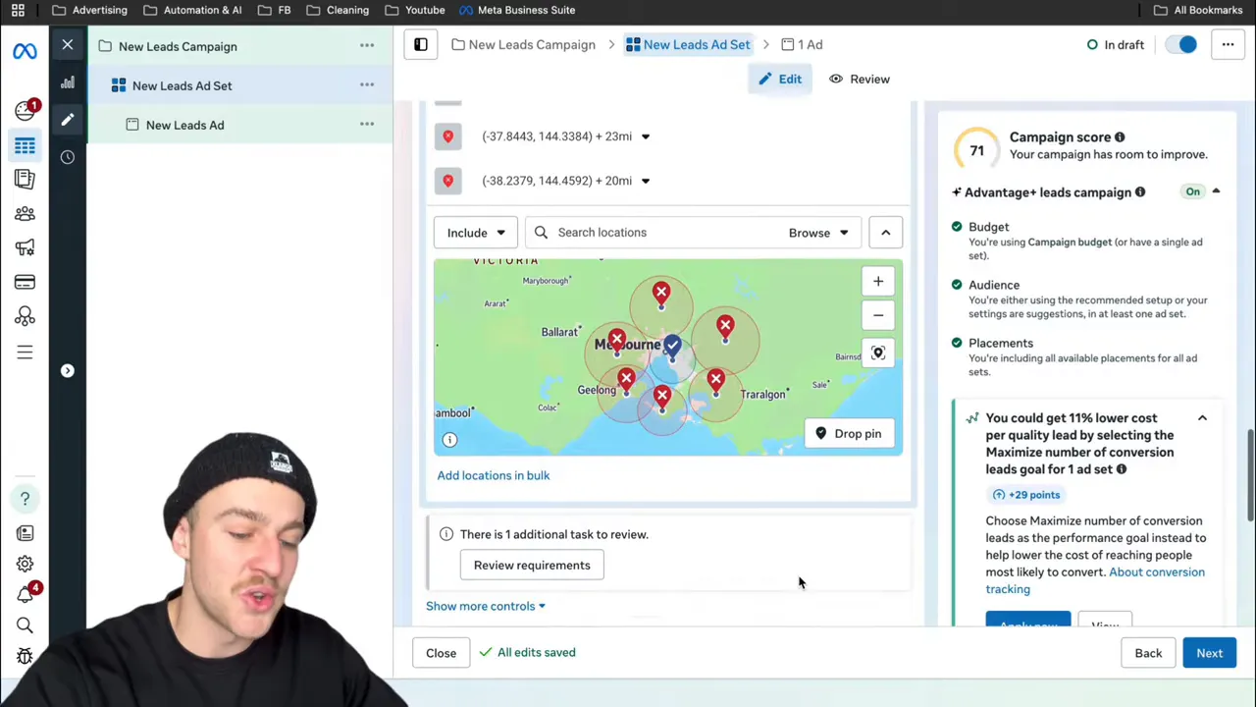Click the right panel scrollbar
This screenshot has width=1256, height=707.
[x=1250, y=475]
